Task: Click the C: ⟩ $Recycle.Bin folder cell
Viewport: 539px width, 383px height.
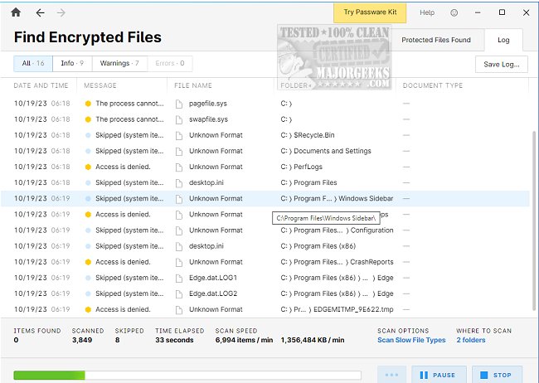Action: 308,135
